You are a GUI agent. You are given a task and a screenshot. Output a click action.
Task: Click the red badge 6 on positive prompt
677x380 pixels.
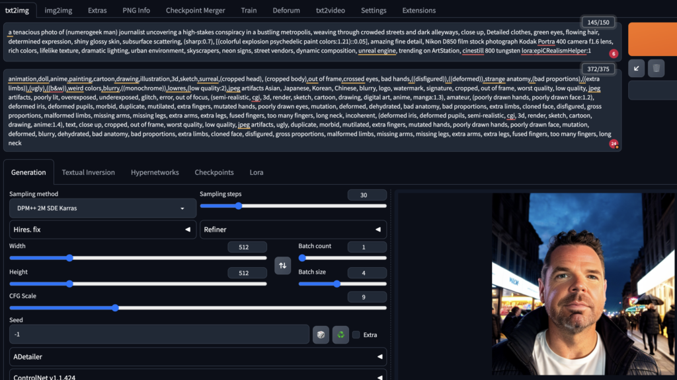pos(613,54)
